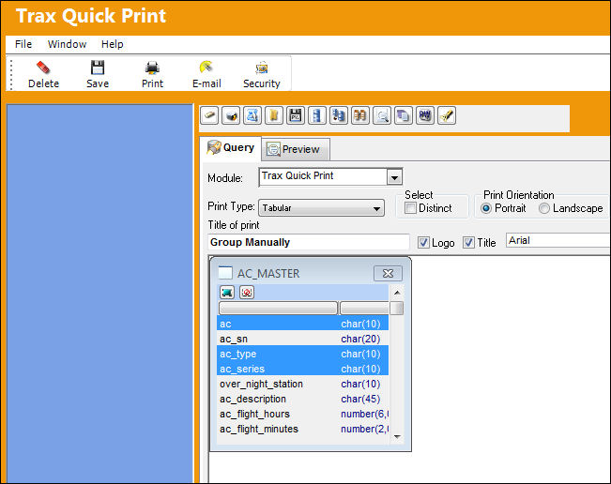Select the ac_series column row
Screen dimensions: 611x484
pos(303,369)
